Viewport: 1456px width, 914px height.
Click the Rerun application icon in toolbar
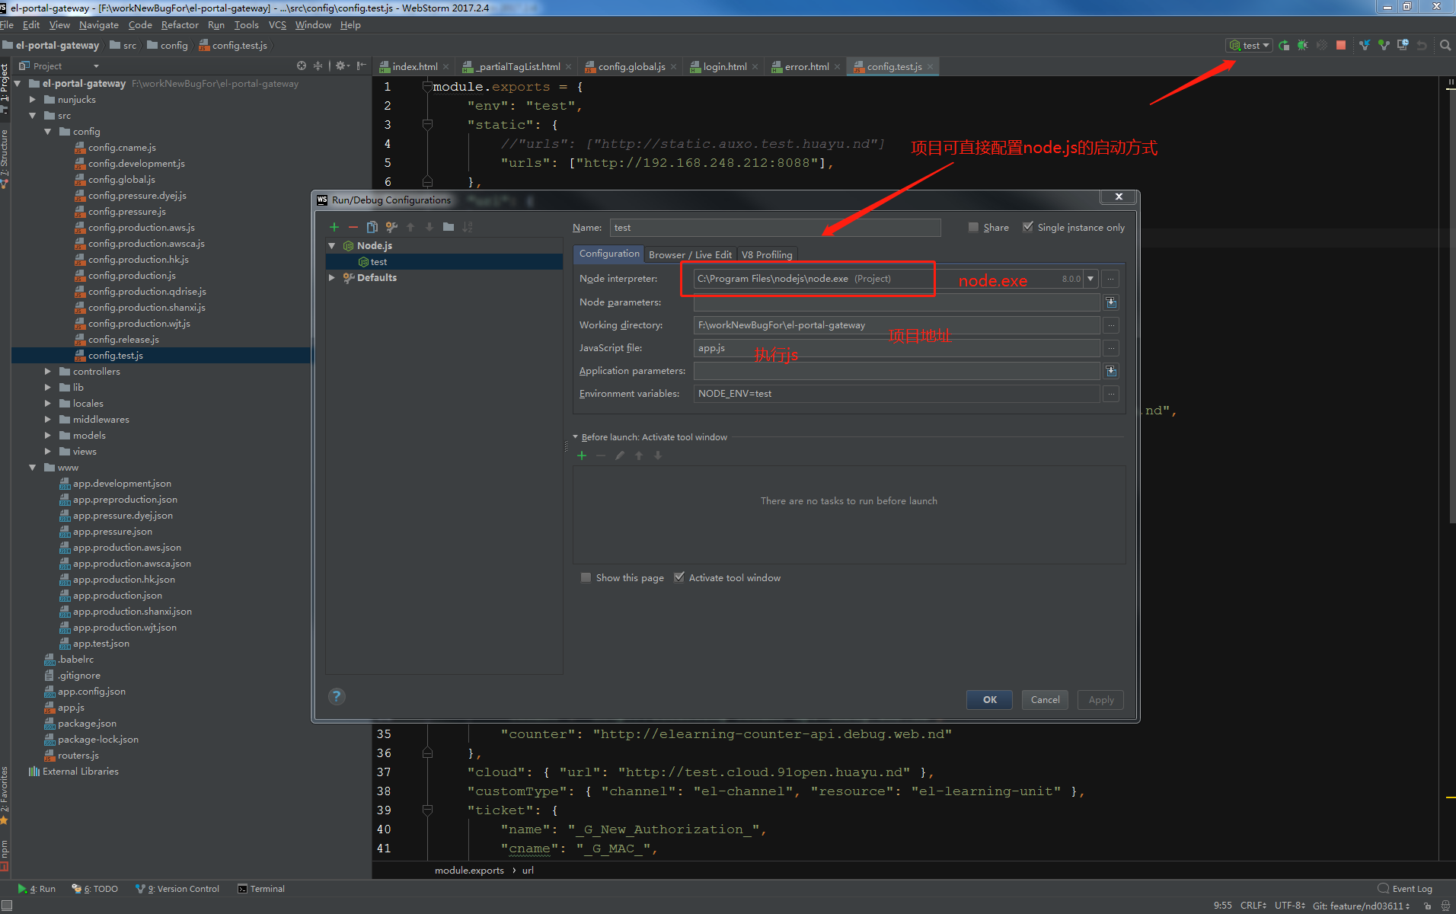point(1285,46)
